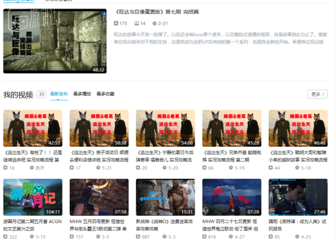Open the 27:46 底特律 video thumbnail
336x240 pixels.
[x=298, y=197]
